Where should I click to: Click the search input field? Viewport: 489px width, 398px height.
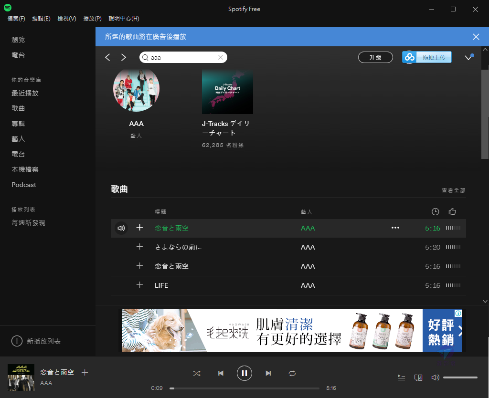pos(183,57)
